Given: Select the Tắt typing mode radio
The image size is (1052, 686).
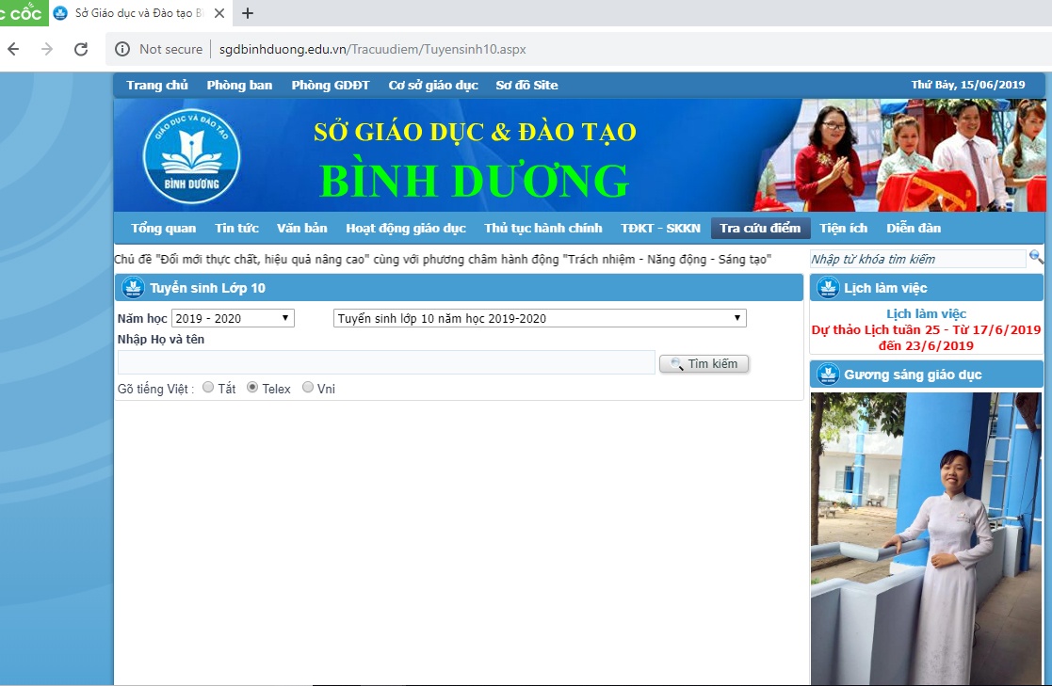Looking at the screenshot, I should [208, 387].
